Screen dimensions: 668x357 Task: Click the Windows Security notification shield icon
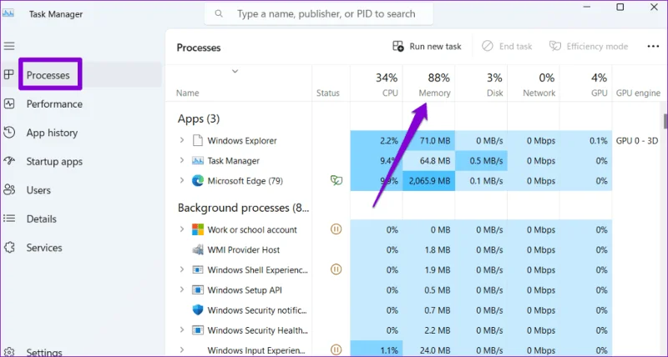[198, 310]
